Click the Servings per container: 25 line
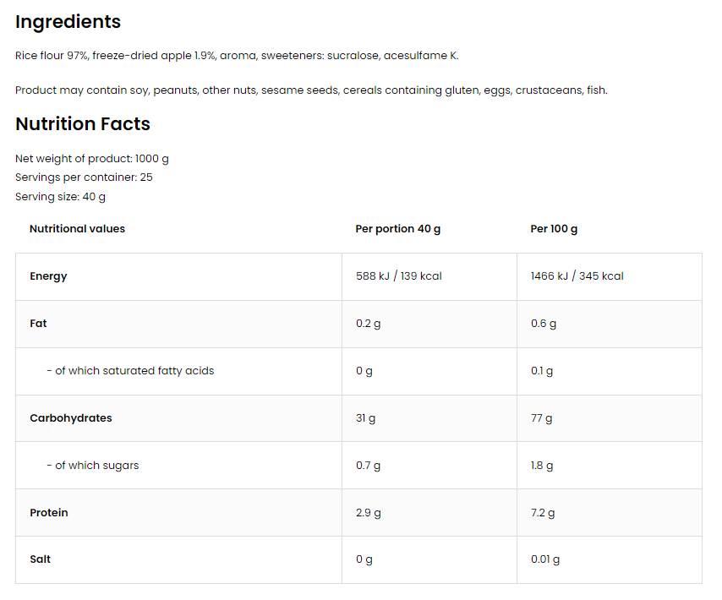This screenshot has height=600, width=722. (84, 177)
